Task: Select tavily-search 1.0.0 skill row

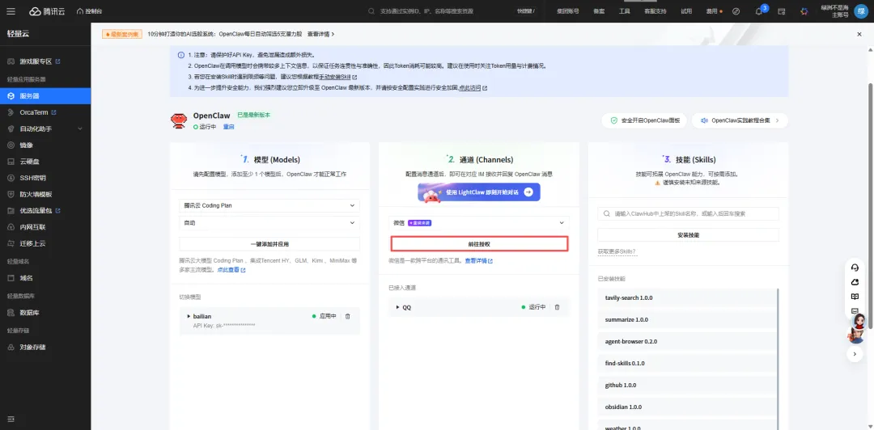Action: click(687, 298)
